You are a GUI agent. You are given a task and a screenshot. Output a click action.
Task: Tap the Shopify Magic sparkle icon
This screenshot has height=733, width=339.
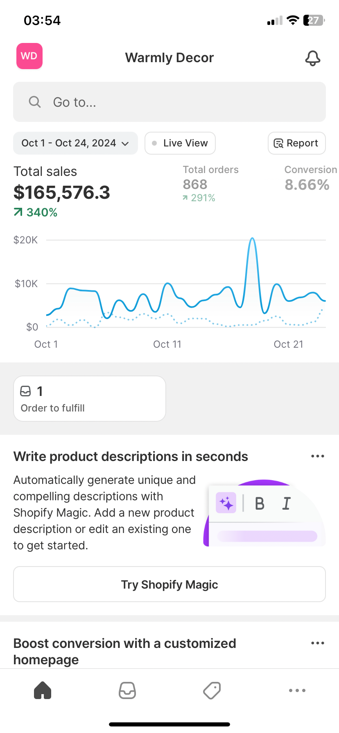pyautogui.click(x=226, y=503)
